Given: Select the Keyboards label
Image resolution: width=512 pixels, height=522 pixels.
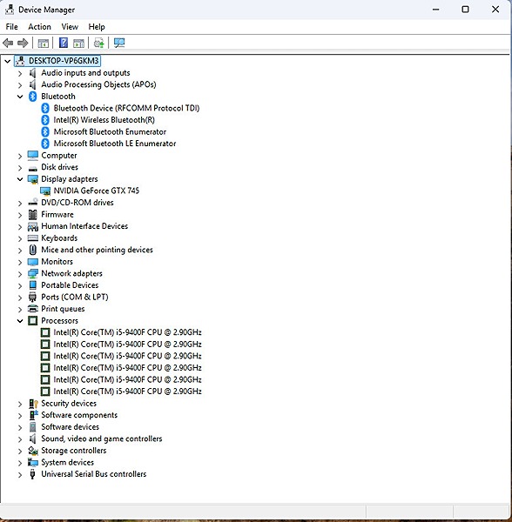Looking at the screenshot, I should (59, 238).
